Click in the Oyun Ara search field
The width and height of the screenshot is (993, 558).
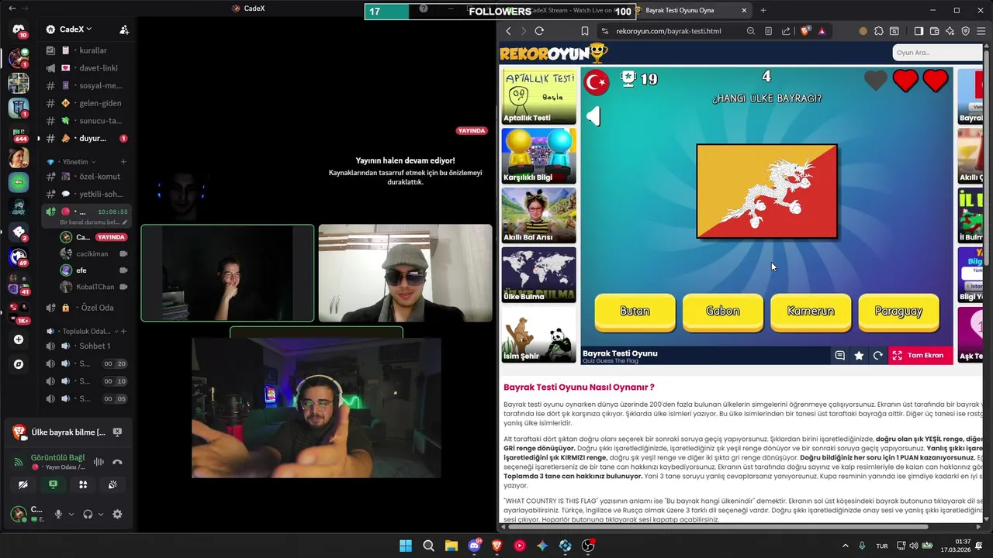pos(938,53)
